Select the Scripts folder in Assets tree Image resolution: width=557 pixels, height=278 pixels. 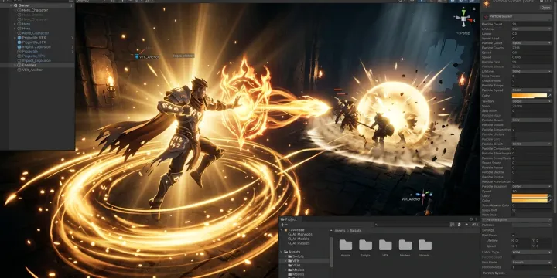tap(298, 256)
